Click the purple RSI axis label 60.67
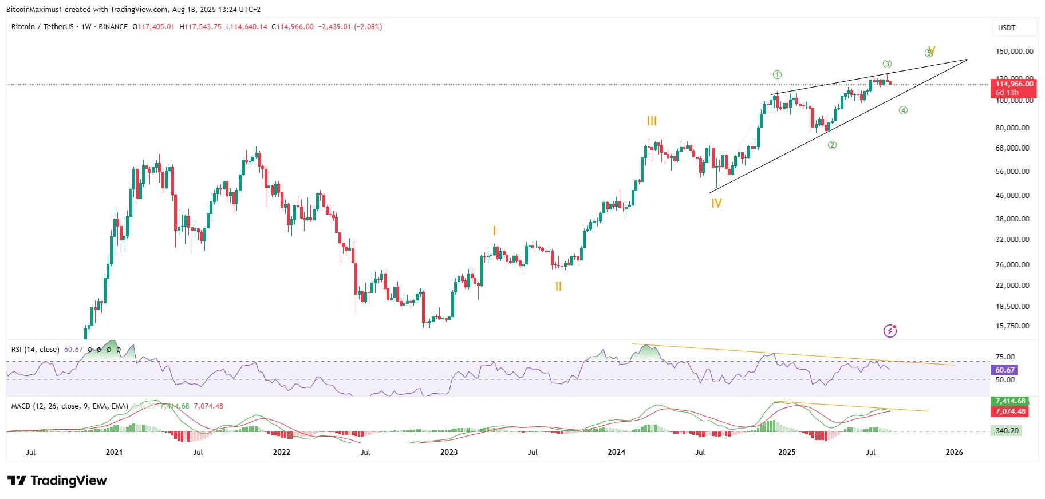Viewport: 1045px width, 499px height. point(1005,370)
